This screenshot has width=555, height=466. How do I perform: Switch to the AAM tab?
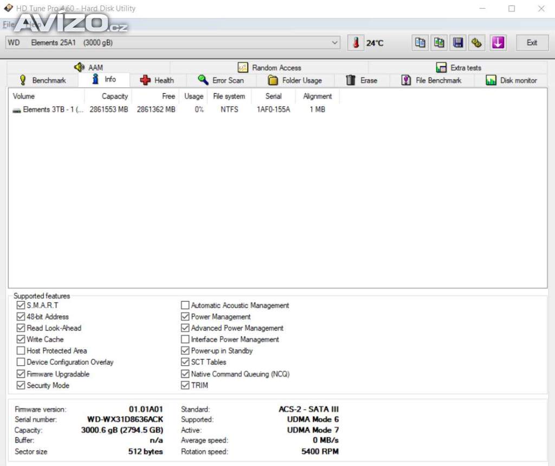pyautogui.click(x=88, y=67)
